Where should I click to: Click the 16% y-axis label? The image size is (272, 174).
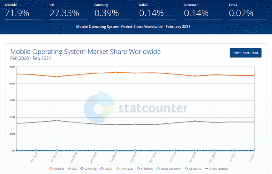coord(13,134)
